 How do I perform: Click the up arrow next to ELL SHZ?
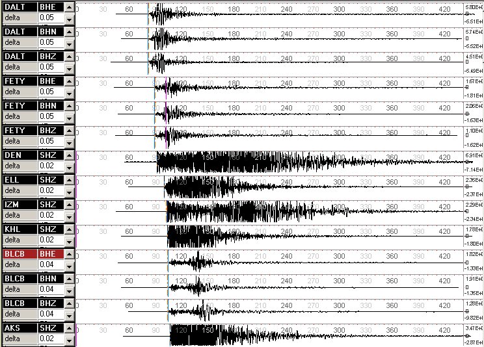pyautogui.click(x=70, y=180)
